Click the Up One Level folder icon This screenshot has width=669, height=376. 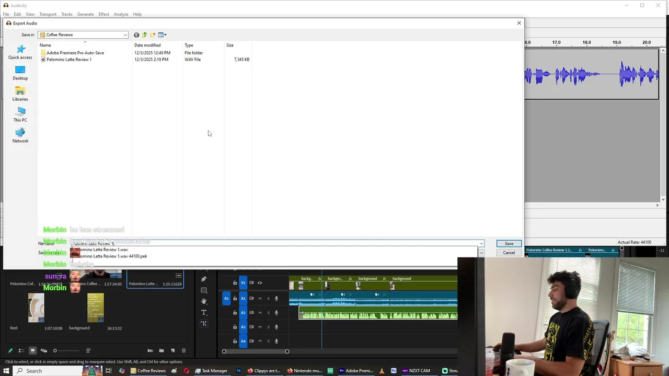coord(144,35)
